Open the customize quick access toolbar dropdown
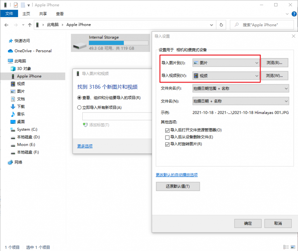The height and width of the screenshot is (251, 298). pyautogui.click(x=29, y=5)
